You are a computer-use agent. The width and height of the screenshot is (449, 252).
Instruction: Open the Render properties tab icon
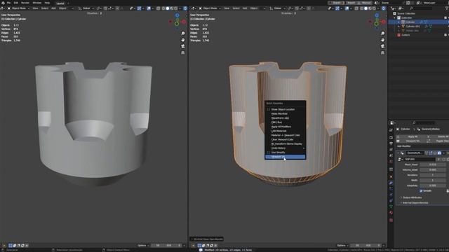(x=391, y=137)
